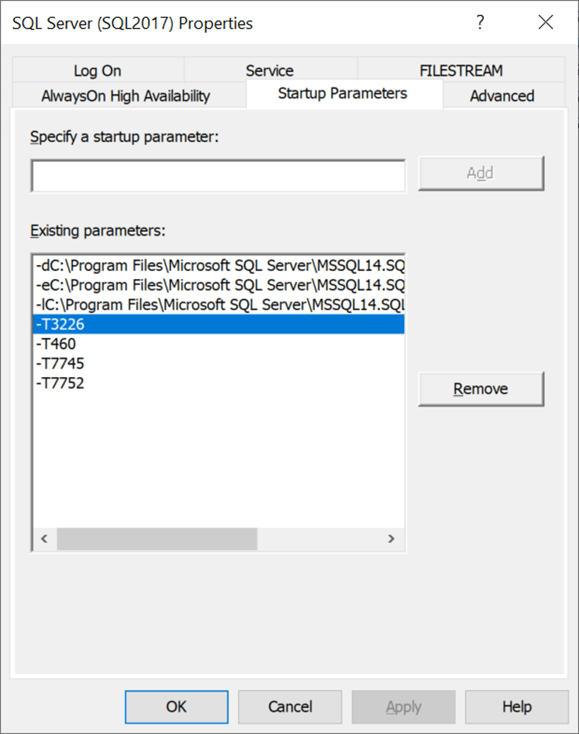Image resolution: width=579 pixels, height=734 pixels.
Task: Confirm the dialog with OK
Action: click(x=176, y=707)
